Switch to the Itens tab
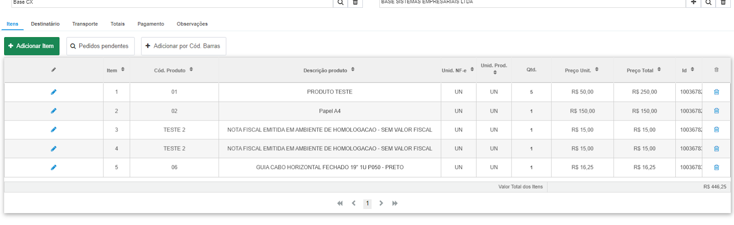This screenshot has height=225, width=734. (x=12, y=24)
